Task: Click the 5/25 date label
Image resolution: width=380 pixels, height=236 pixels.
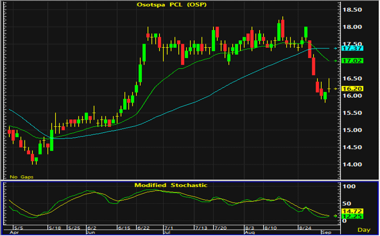Action: [x=74, y=228]
